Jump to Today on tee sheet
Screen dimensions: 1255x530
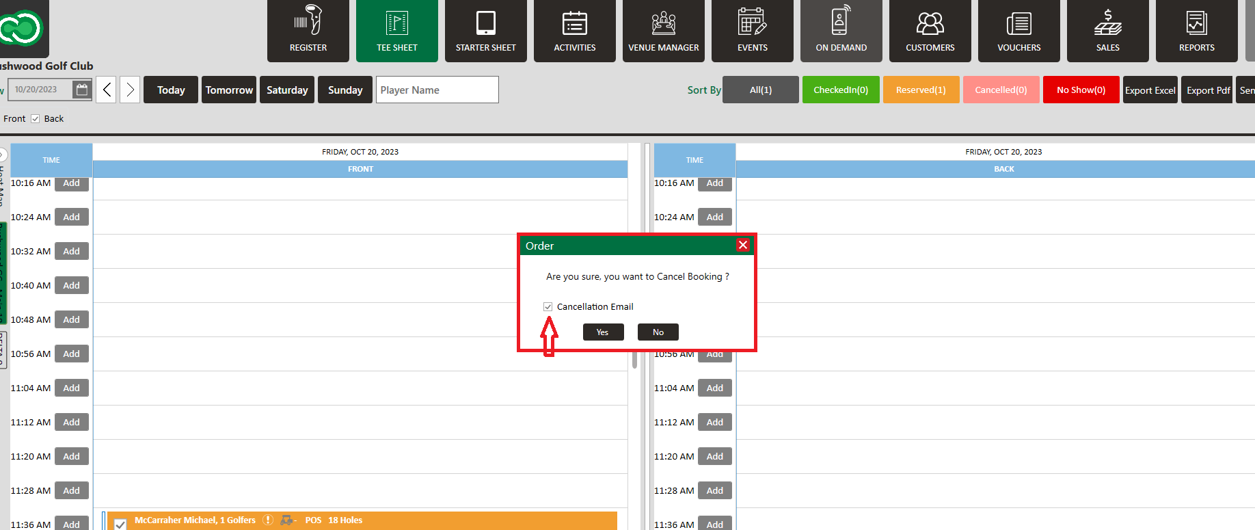[171, 90]
